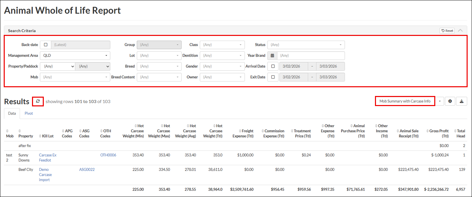Sort by Mob column arrows
The image size is (472, 197).
coord(8,131)
